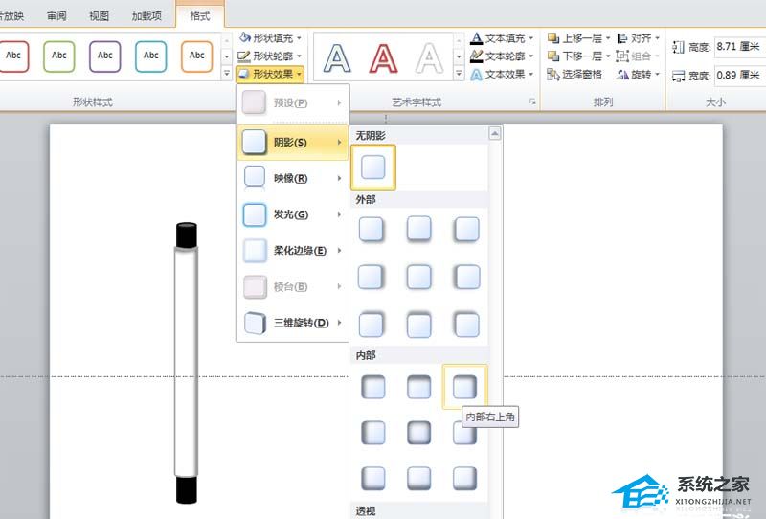
Task: Apply the red-outlined Abc shape style
Action: (13, 56)
